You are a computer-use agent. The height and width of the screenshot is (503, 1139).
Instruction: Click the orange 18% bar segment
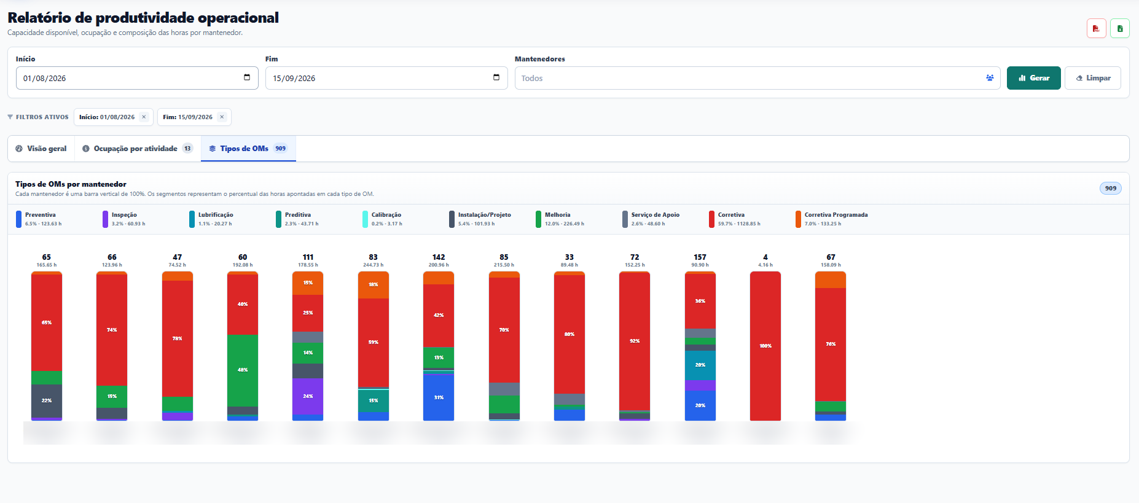point(374,285)
